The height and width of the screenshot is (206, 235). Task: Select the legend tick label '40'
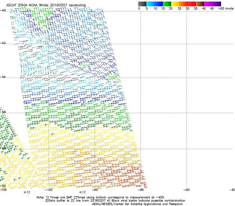[x=204, y=8]
